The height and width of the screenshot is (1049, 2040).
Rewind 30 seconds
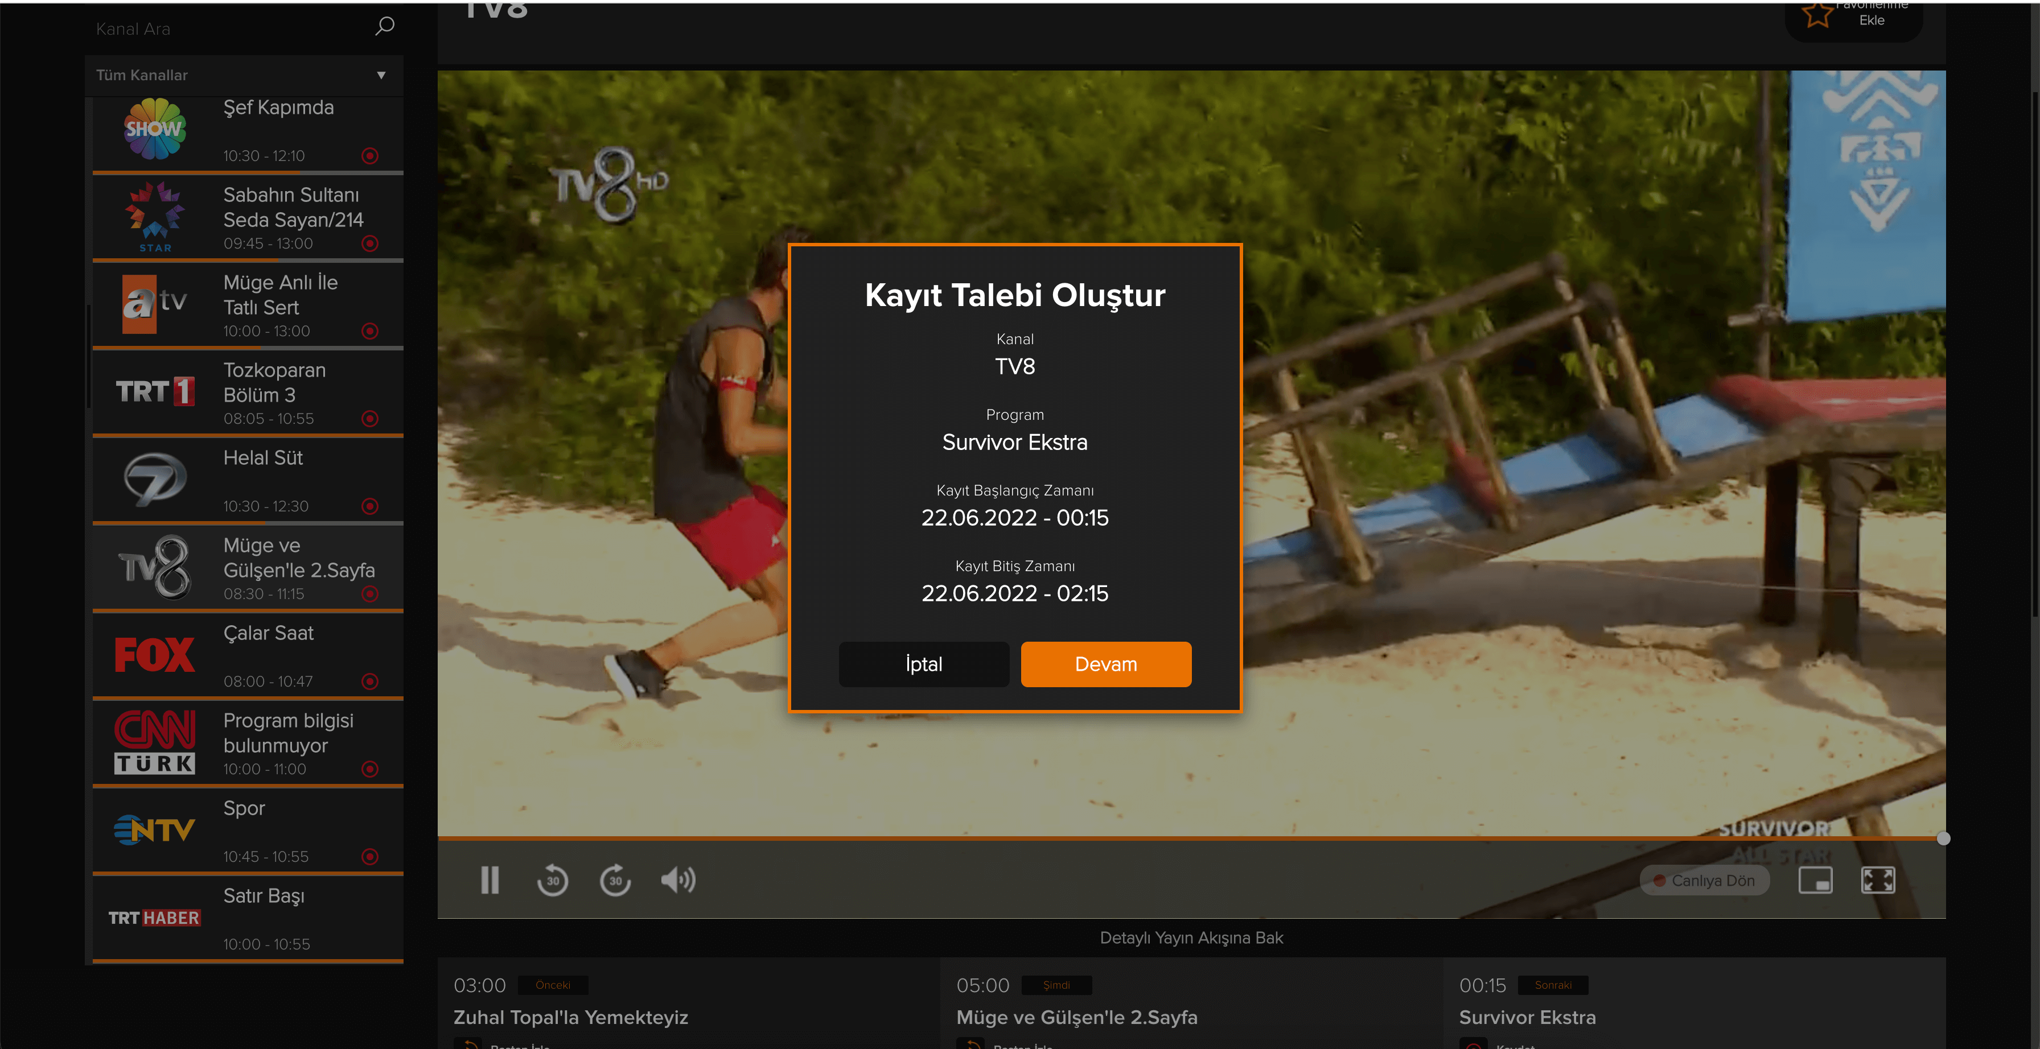[x=552, y=879]
